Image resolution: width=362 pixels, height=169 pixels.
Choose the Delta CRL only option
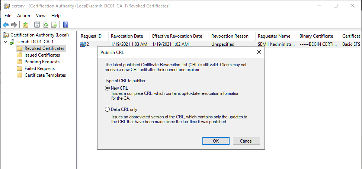click(108, 109)
